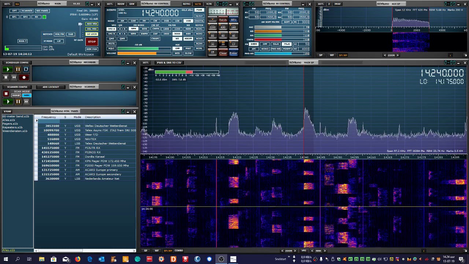The height and width of the screenshot is (264, 469).
Task: Select MEM scan mode
Action: coord(26,95)
